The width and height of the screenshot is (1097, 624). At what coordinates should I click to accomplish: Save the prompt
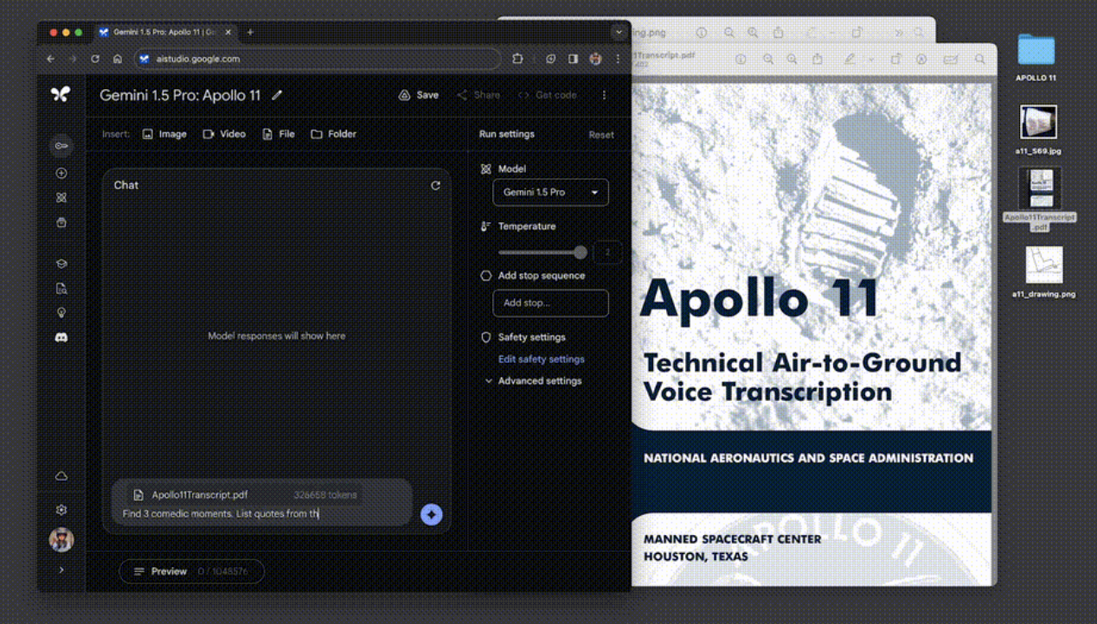418,95
